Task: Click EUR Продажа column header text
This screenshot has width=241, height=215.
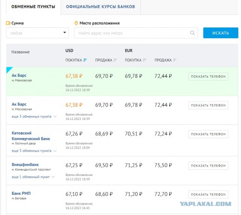Action: 163,60
